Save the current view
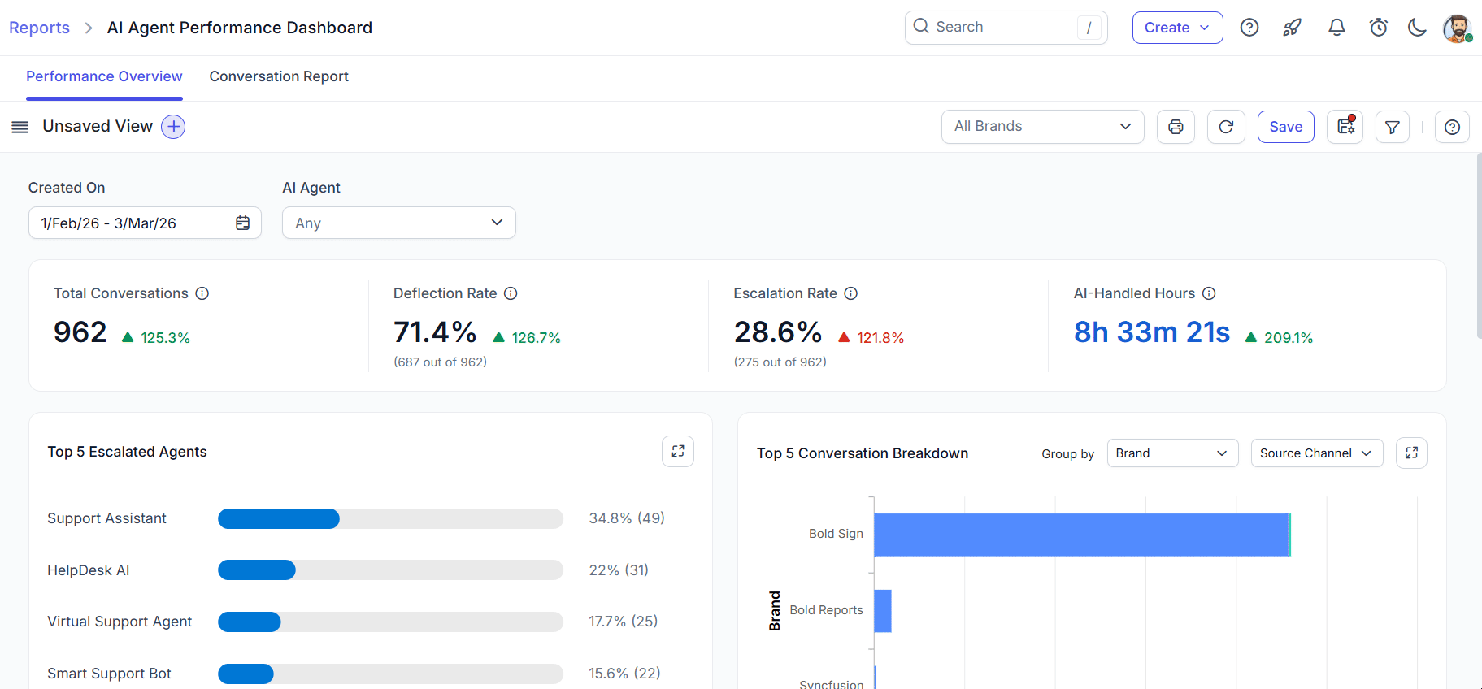The height and width of the screenshot is (689, 1482). pos(1285,127)
